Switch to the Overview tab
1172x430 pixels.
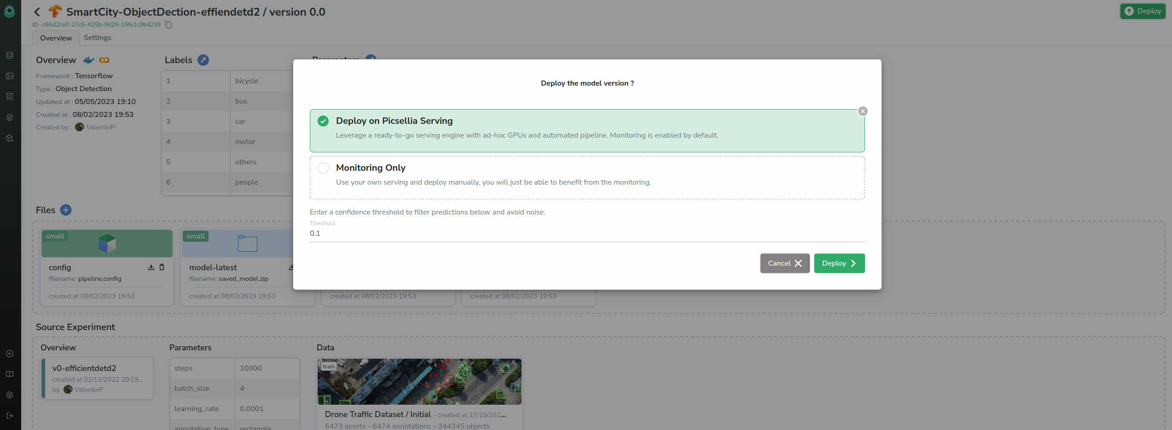(56, 38)
